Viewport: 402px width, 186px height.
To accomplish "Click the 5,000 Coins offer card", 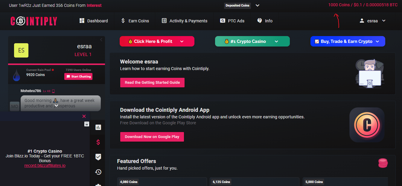I will tap(345, 182).
